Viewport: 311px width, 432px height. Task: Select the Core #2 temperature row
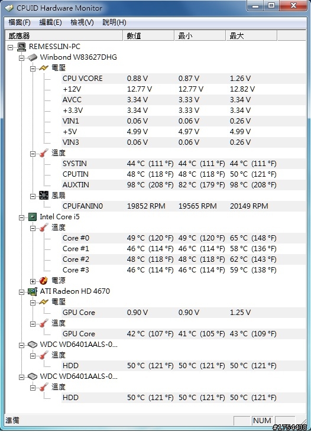[183, 259]
